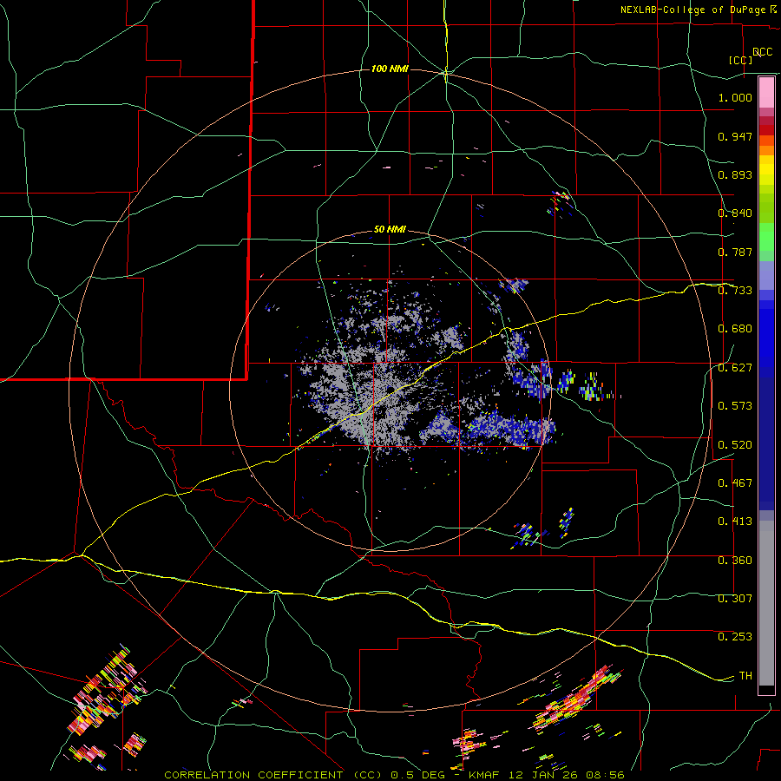This screenshot has height=781, width=781.
Task: Select the 0.413 scale value
Action: [x=735, y=521]
